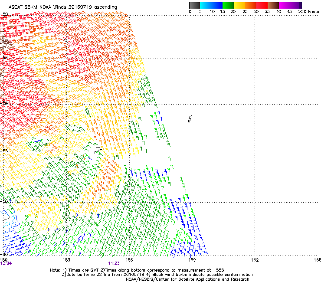Screen dimensions: 321x282
Task: Click the magenta 40-45 knots legend swatch
Action: [285, 5]
